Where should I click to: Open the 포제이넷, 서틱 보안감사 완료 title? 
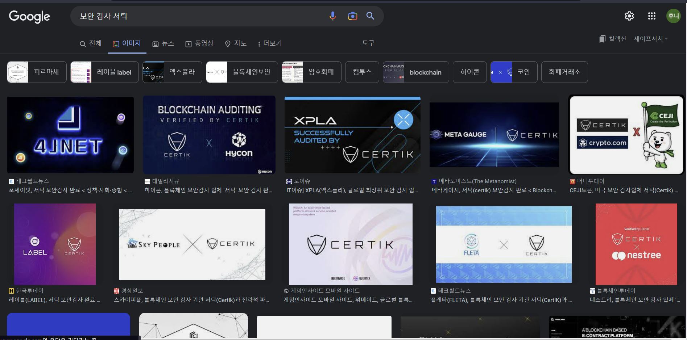click(70, 190)
